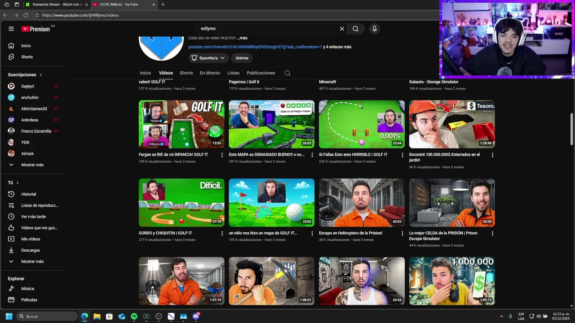575x323 pixels.
Task: Click the browser address bar URL
Action: point(80,15)
